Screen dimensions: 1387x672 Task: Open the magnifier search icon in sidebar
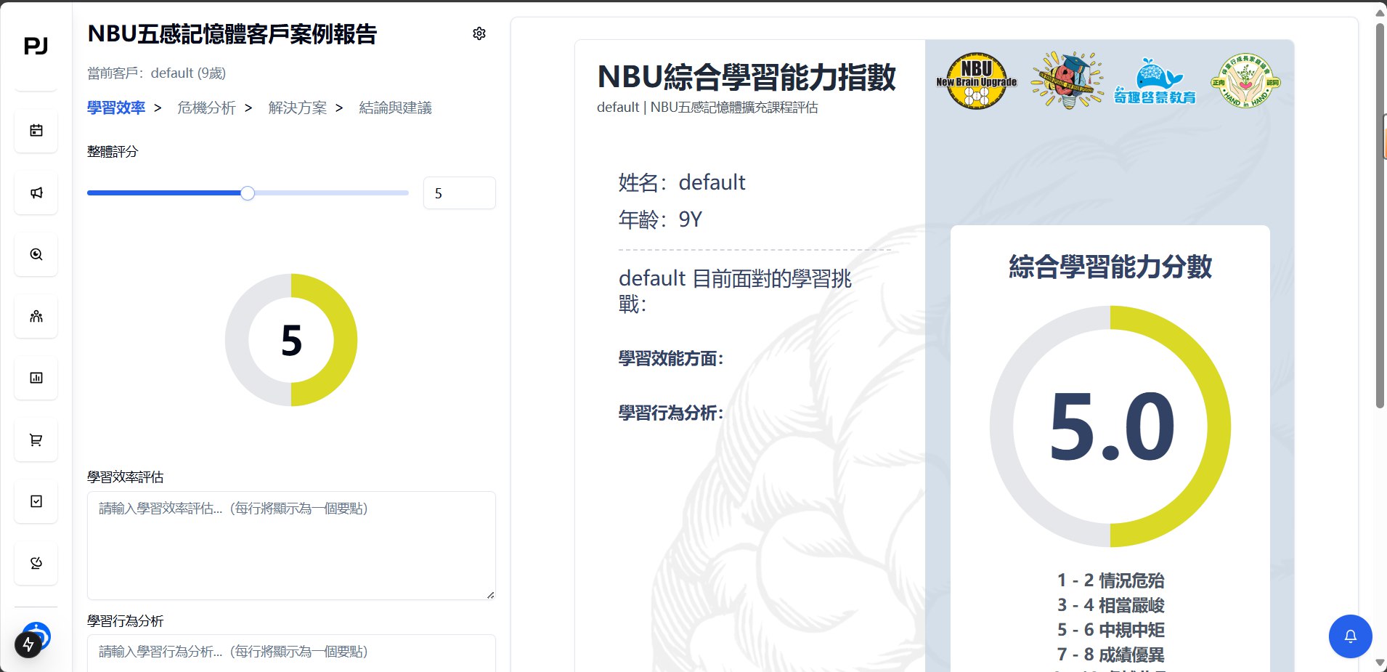click(x=36, y=254)
